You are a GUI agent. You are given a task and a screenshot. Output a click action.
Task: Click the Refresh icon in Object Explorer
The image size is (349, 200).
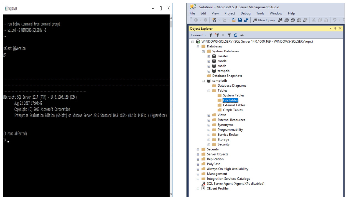coord(236,35)
